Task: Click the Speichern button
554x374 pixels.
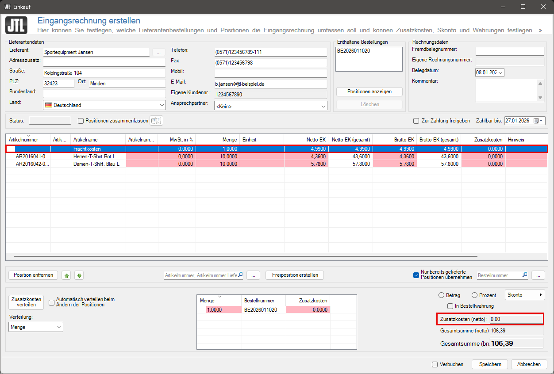Action: [490, 364]
